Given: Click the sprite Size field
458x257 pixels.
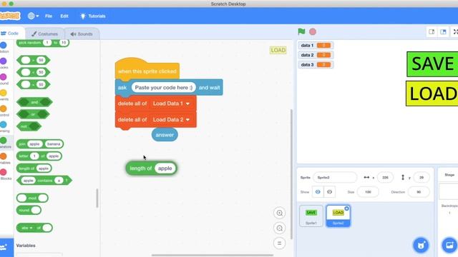Looking at the screenshot, I should (x=368, y=192).
